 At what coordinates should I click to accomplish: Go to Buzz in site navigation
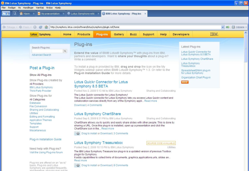click(x=133, y=34)
